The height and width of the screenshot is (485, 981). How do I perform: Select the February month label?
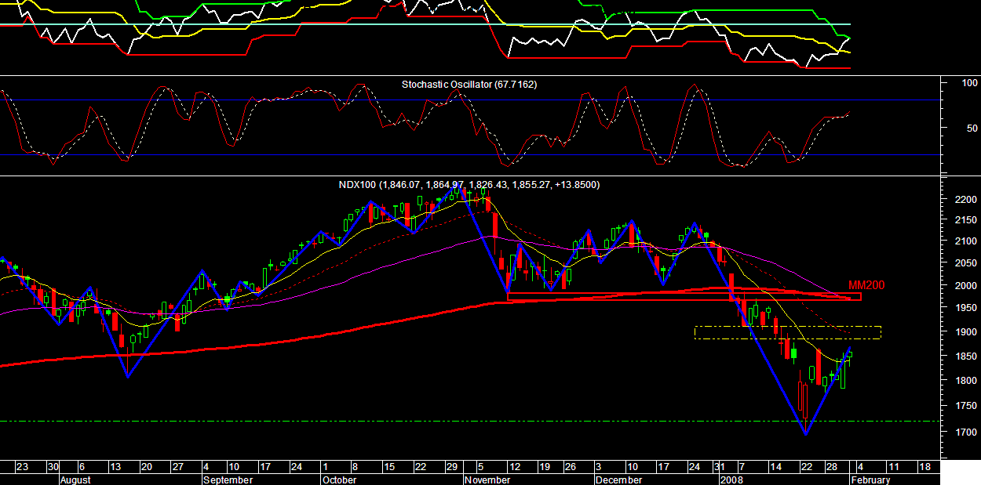pos(870,480)
